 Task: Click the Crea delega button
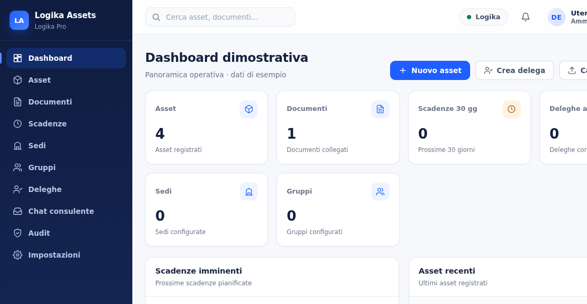(x=514, y=70)
